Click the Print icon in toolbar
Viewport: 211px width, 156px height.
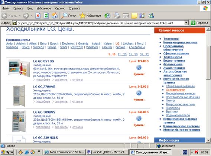click(117, 16)
